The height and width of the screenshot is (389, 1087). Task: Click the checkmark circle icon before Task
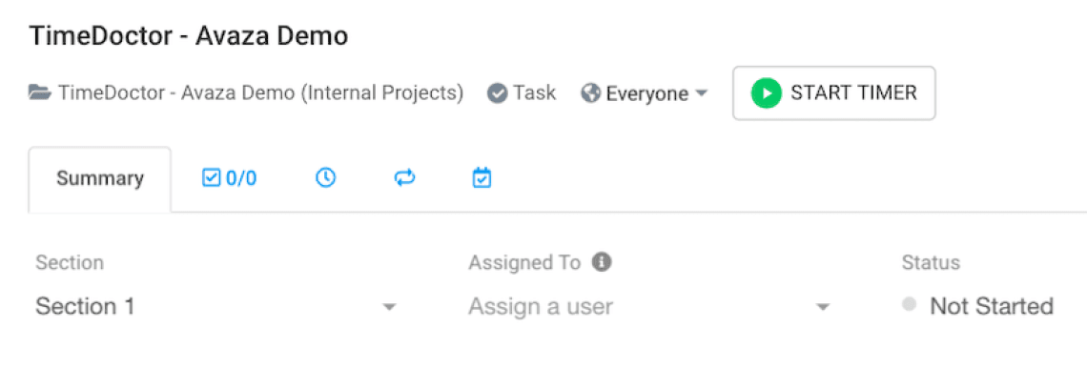(497, 93)
